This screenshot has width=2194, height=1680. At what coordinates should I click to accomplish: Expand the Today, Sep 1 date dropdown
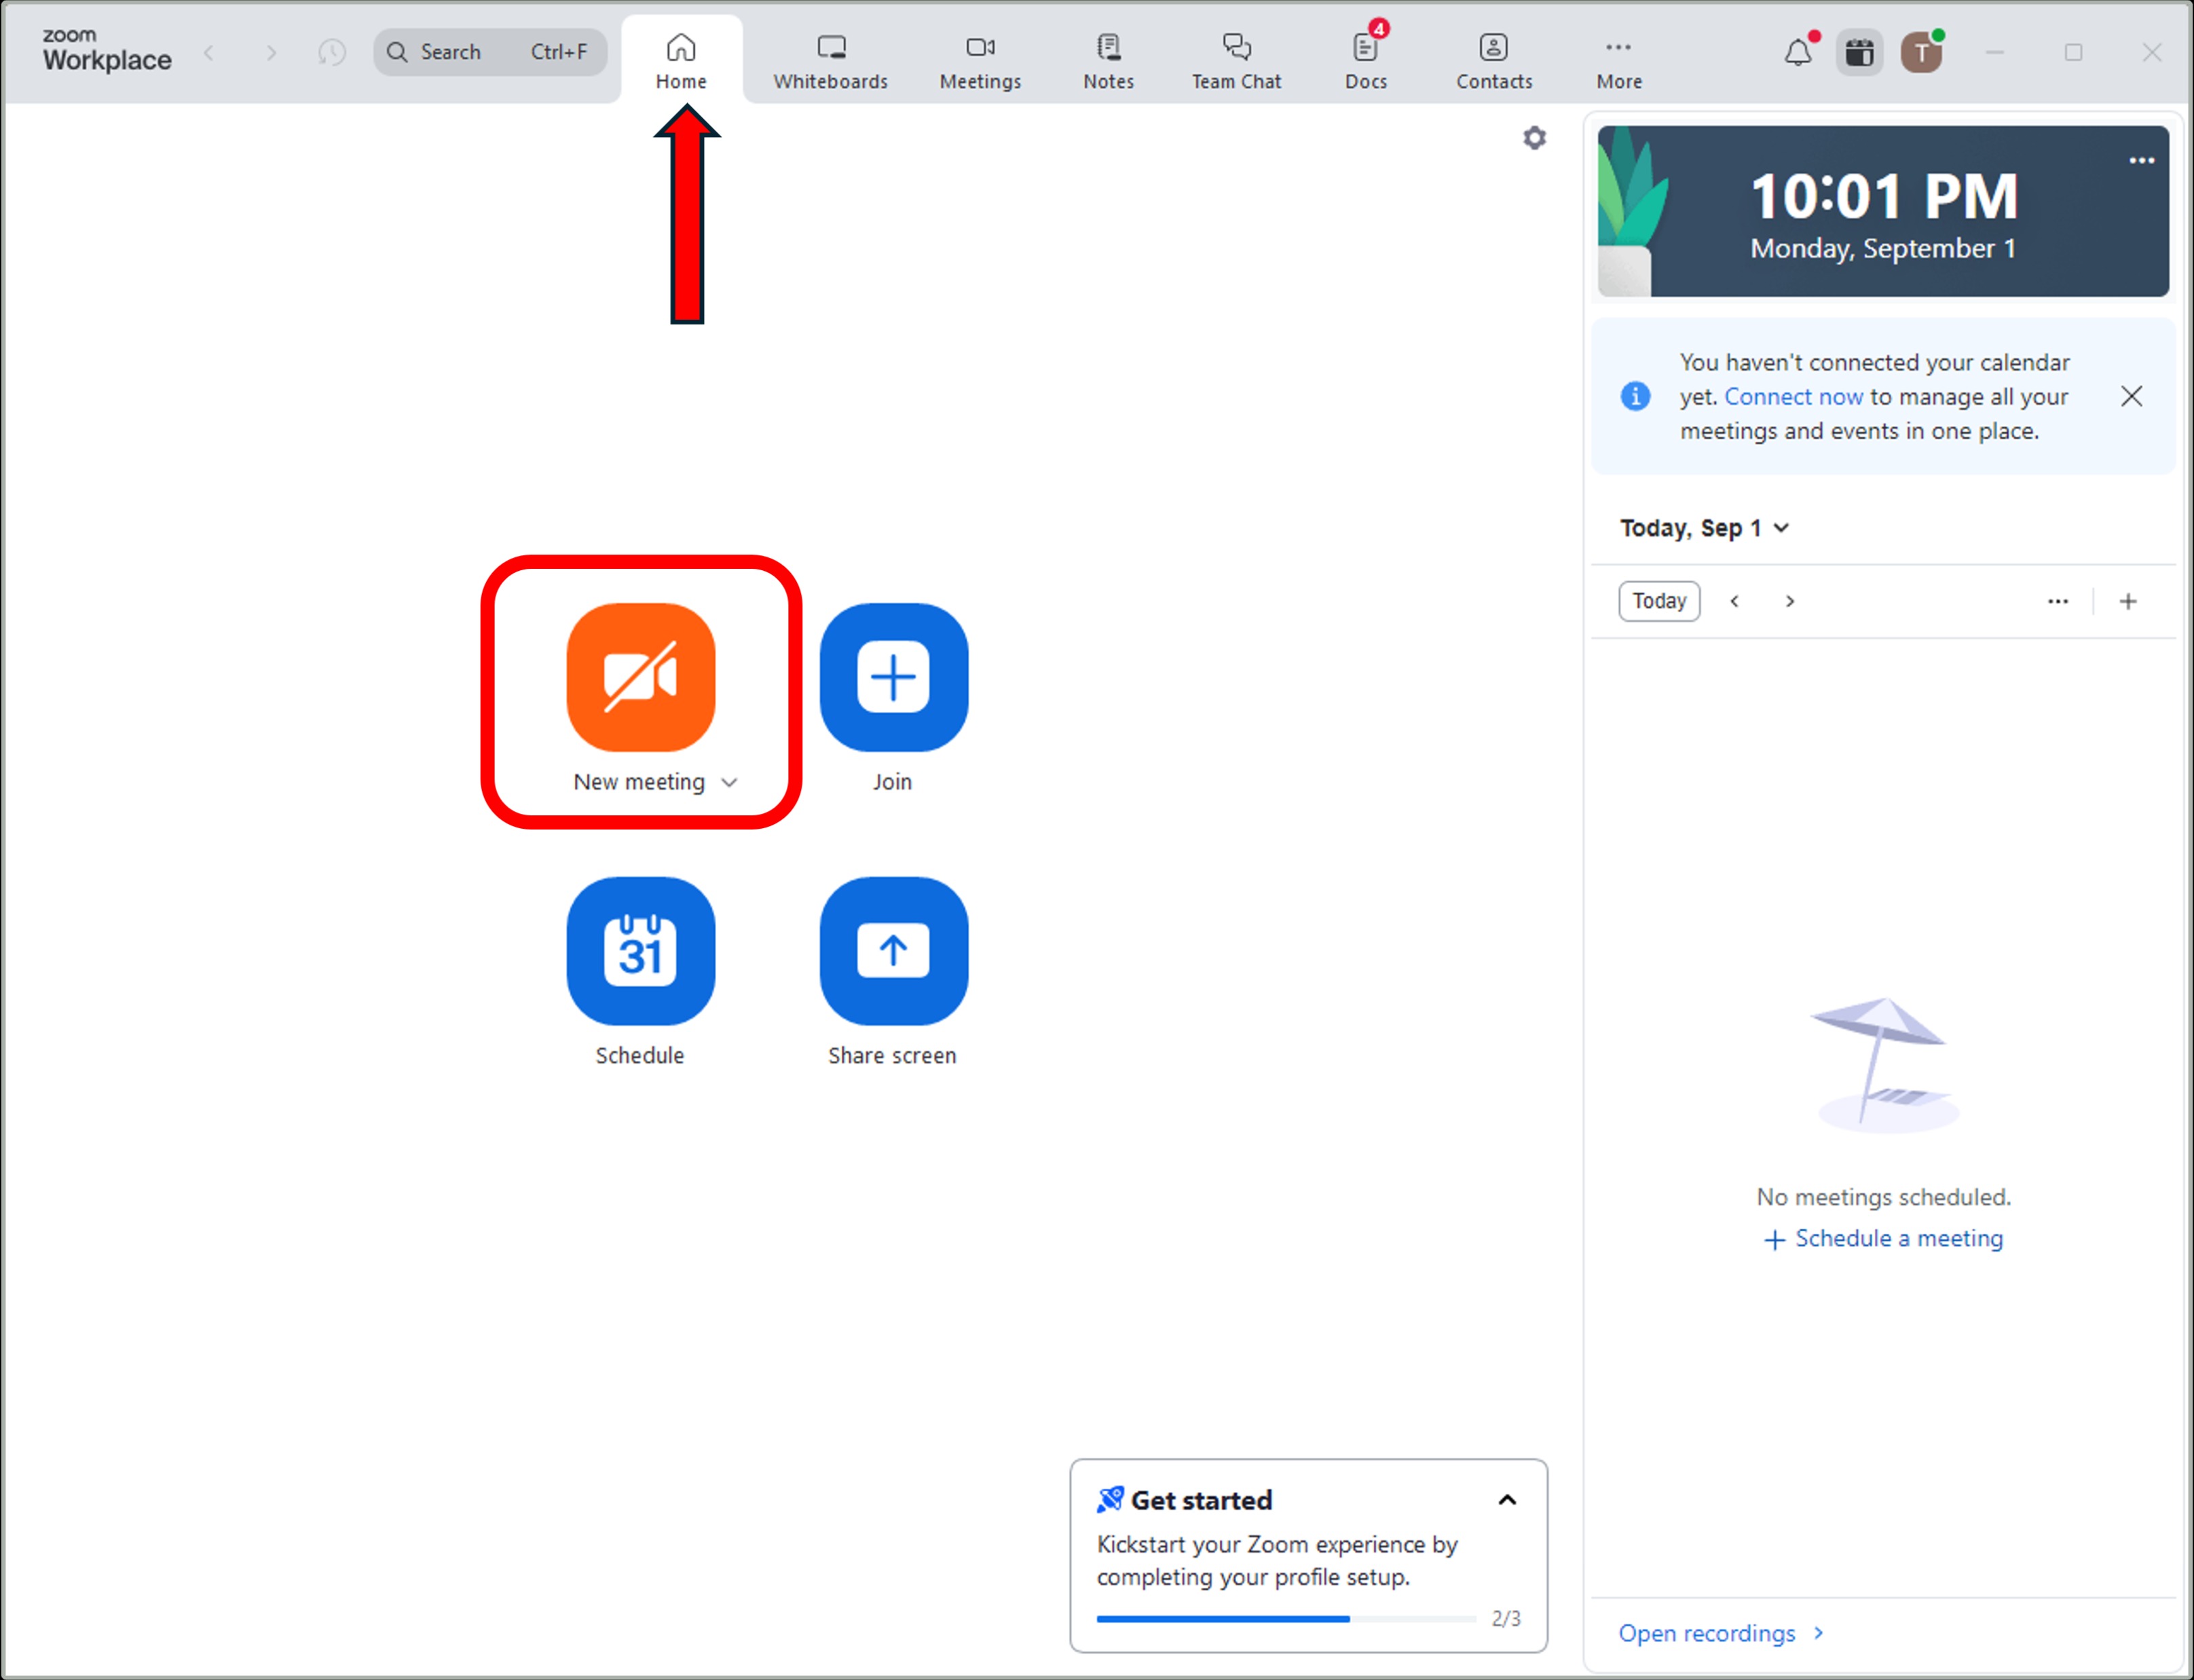[x=1781, y=528]
